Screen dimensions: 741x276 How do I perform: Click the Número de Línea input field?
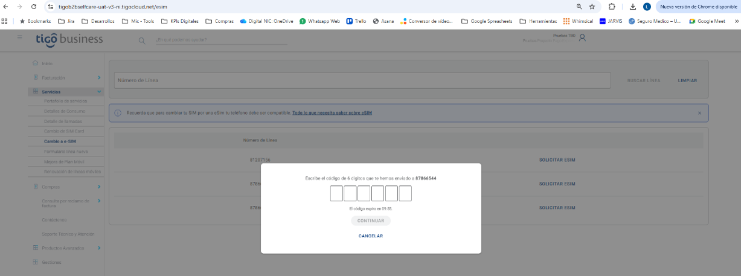point(362,80)
